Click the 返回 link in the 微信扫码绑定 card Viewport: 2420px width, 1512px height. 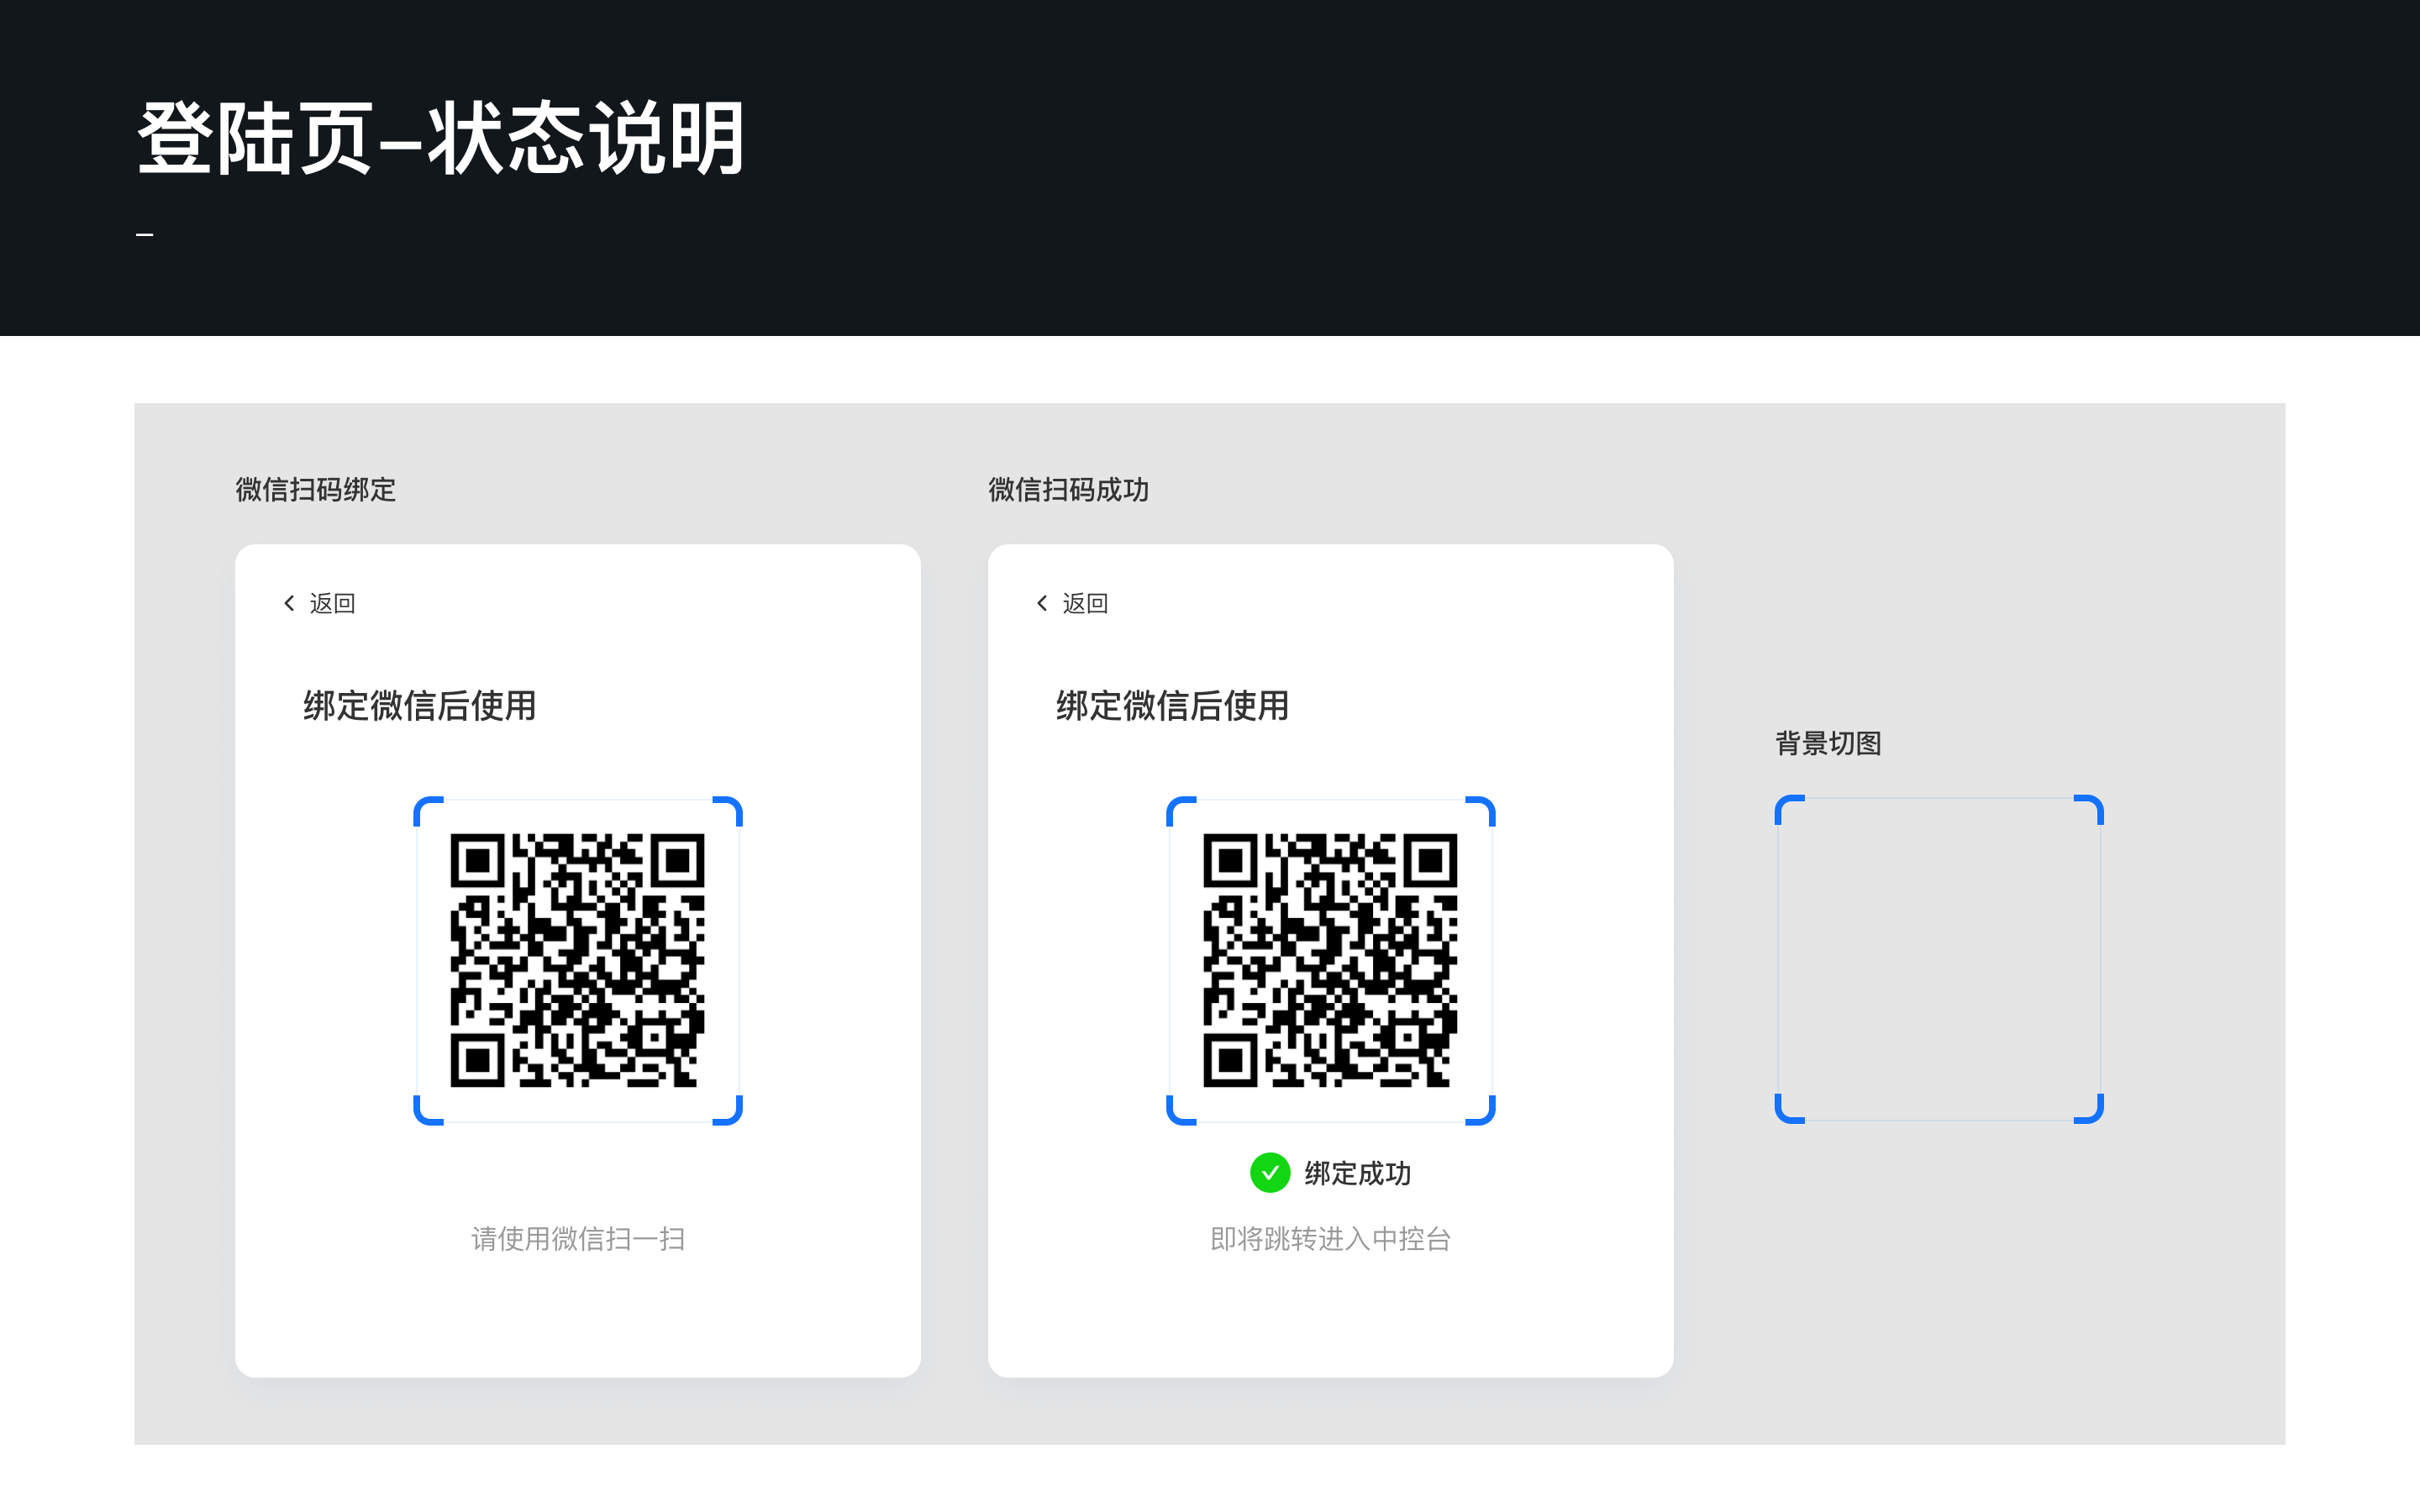click(x=332, y=603)
